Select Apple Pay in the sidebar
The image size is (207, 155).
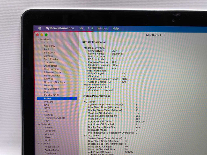49,46
